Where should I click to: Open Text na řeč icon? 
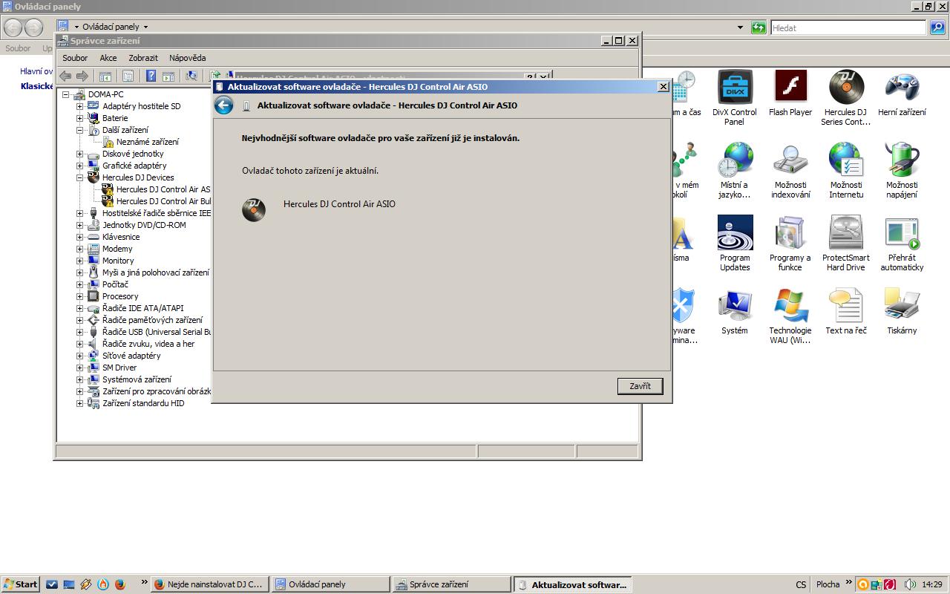846,312
